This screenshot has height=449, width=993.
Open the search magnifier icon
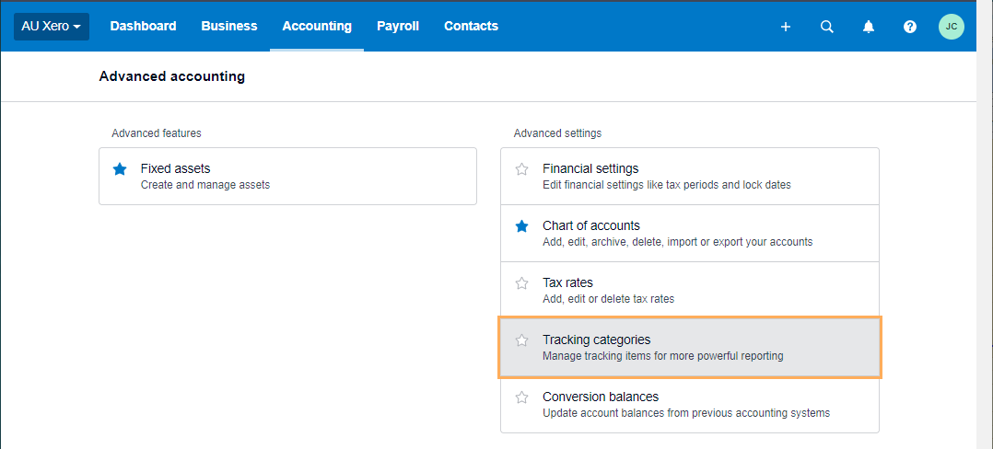pyautogui.click(x=827, y=27)
